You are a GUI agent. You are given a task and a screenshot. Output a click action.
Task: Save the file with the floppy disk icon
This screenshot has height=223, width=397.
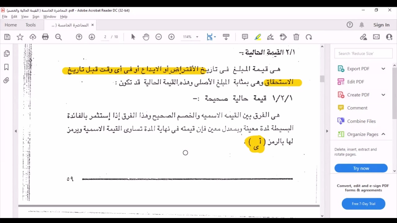7,37
